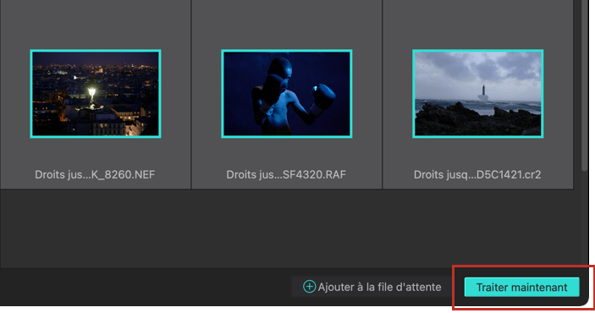The height and width of the screenshot is (313, 595).
Task: Click the filename ending in D5C1421.cr2
Action: pos(477,174)
